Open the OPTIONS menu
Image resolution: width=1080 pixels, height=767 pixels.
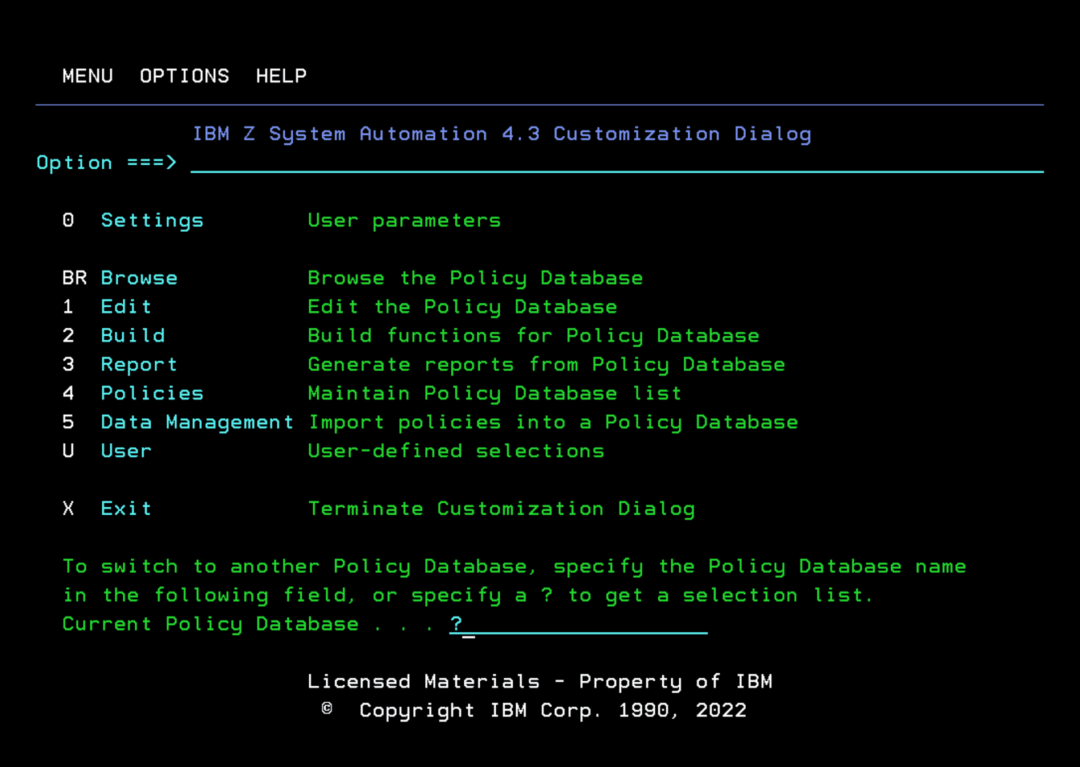(184, 76)
